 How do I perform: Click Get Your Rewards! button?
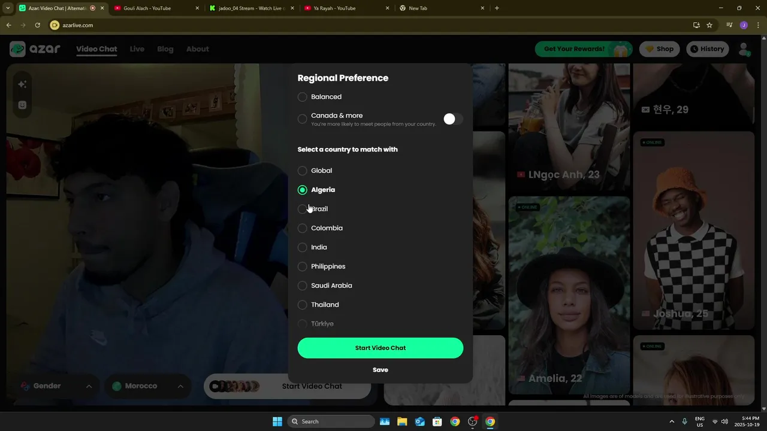(x=584, y=49)
